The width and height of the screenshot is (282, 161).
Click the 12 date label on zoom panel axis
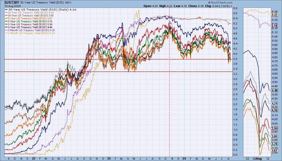pyautogui.click(x=268, y=159)
